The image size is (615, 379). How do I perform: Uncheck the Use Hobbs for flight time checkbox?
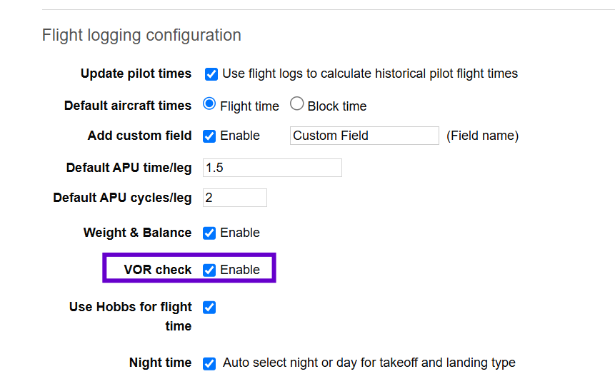(x=209, y=308)
